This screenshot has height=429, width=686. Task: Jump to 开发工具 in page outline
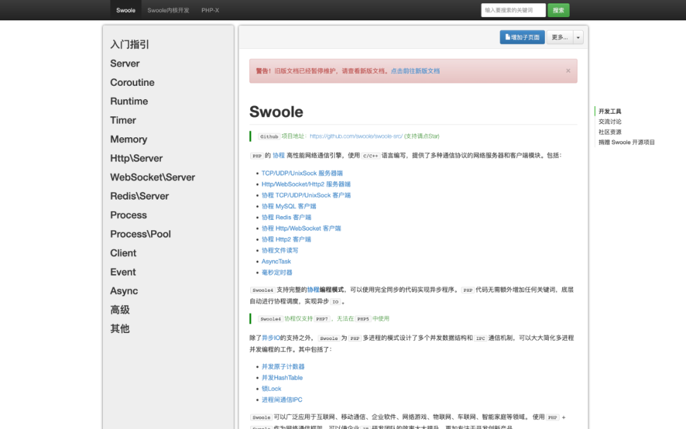point(610,111)
